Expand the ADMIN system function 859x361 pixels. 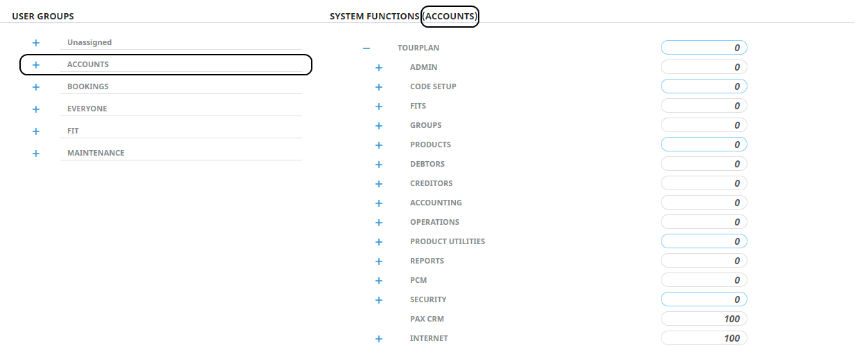(379, 68)
